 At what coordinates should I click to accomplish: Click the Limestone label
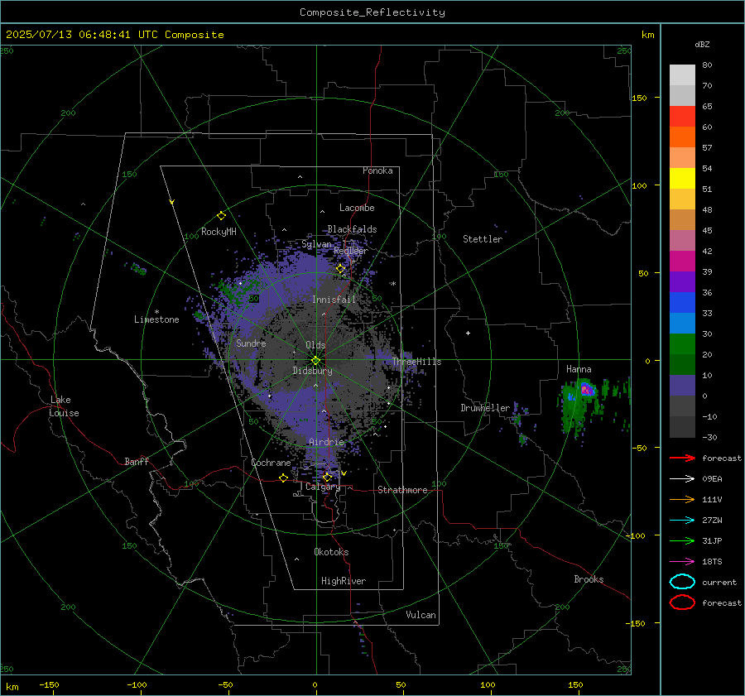click(156, 319)
